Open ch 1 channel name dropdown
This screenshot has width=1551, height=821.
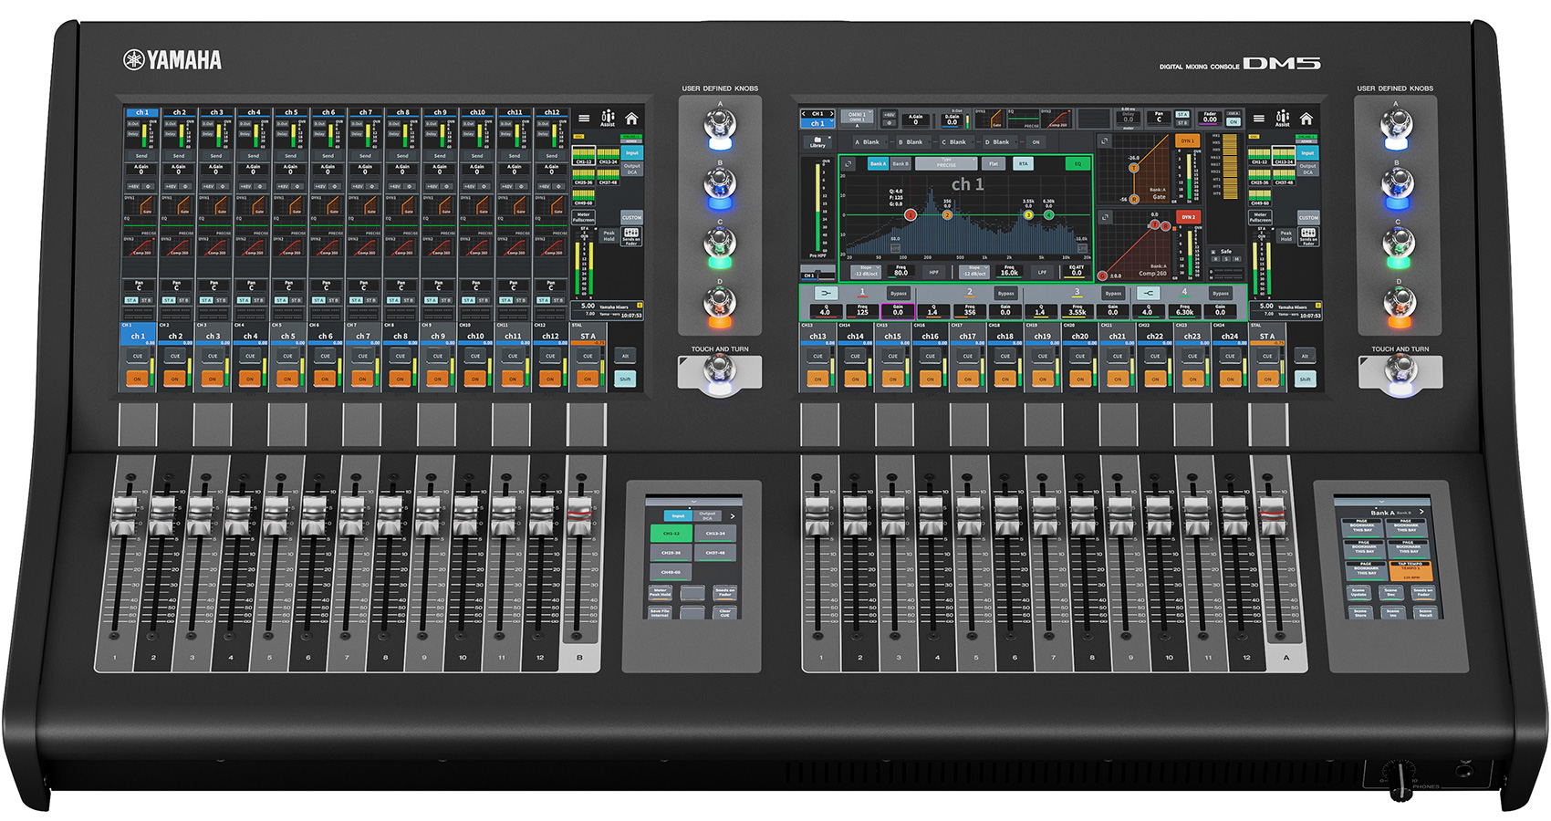(x=817, y=123)
